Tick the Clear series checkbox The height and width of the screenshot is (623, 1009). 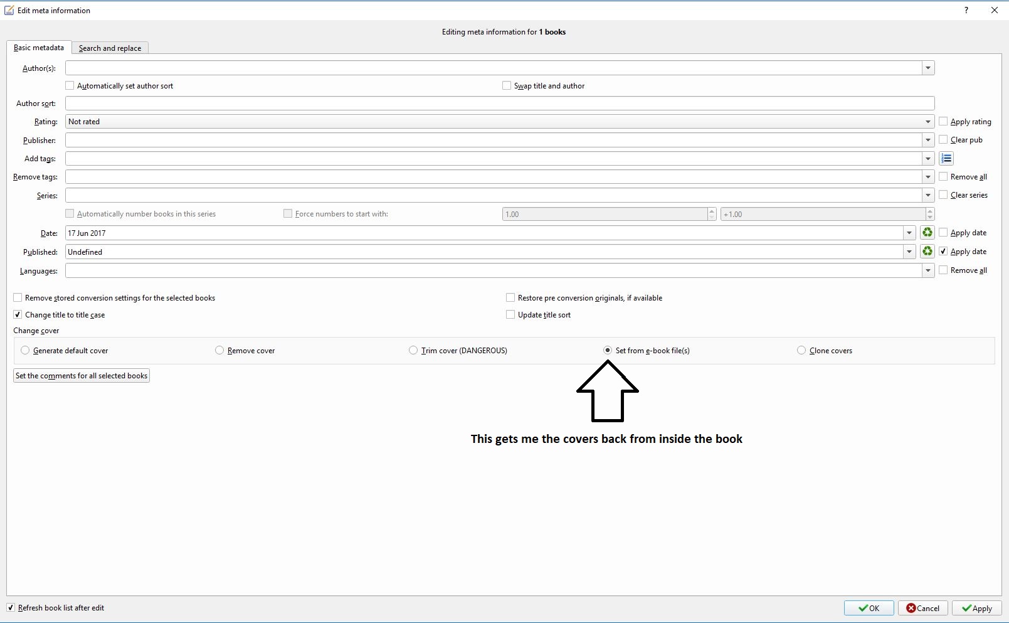point(943,194)
